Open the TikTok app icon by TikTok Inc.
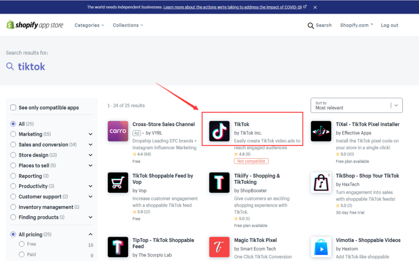The width and height of the screenshot is (419, 261). click(x=219, y=131)
